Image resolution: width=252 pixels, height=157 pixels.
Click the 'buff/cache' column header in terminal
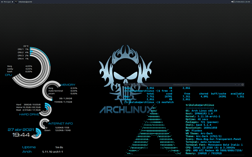click(x=218, y=94)
